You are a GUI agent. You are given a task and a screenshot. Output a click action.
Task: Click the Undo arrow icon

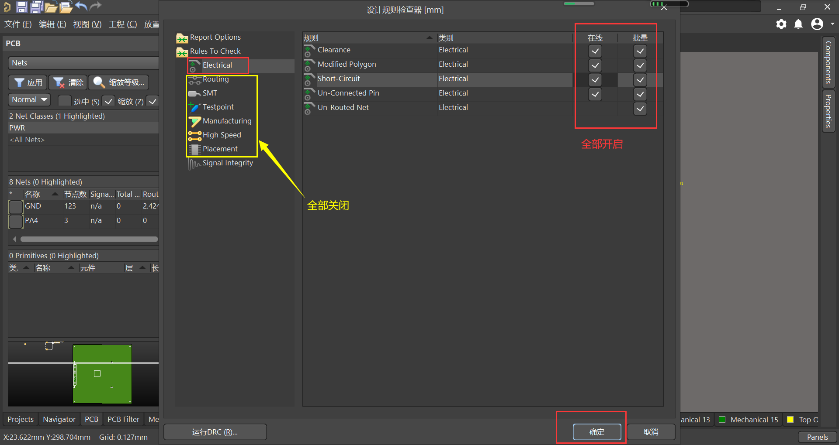81,6
